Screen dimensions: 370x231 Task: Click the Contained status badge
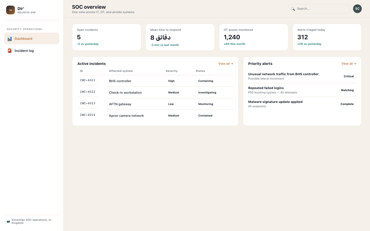(x=205, y=116)
